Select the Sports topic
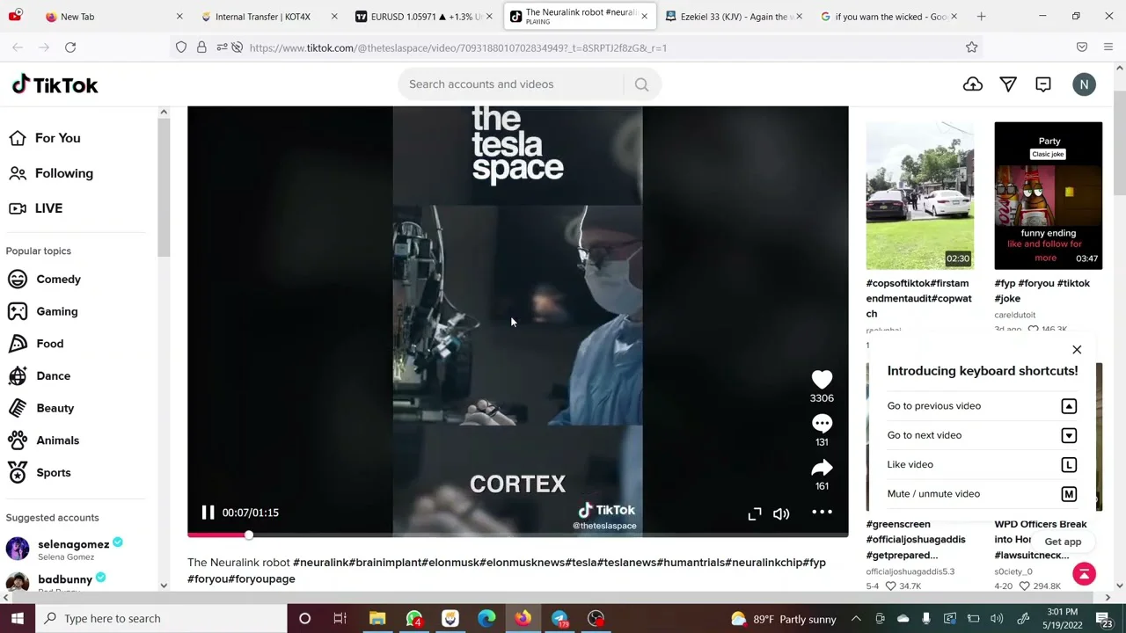1126x633 pixels. [x=39, y=473]
